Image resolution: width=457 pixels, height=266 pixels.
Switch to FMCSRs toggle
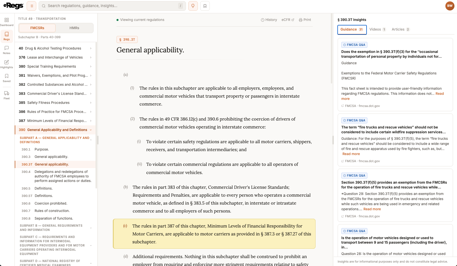coord(37,28)
